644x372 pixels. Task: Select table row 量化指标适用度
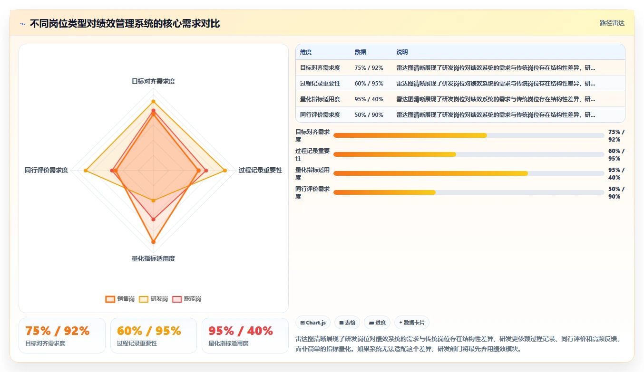click(x=460, y=99)
